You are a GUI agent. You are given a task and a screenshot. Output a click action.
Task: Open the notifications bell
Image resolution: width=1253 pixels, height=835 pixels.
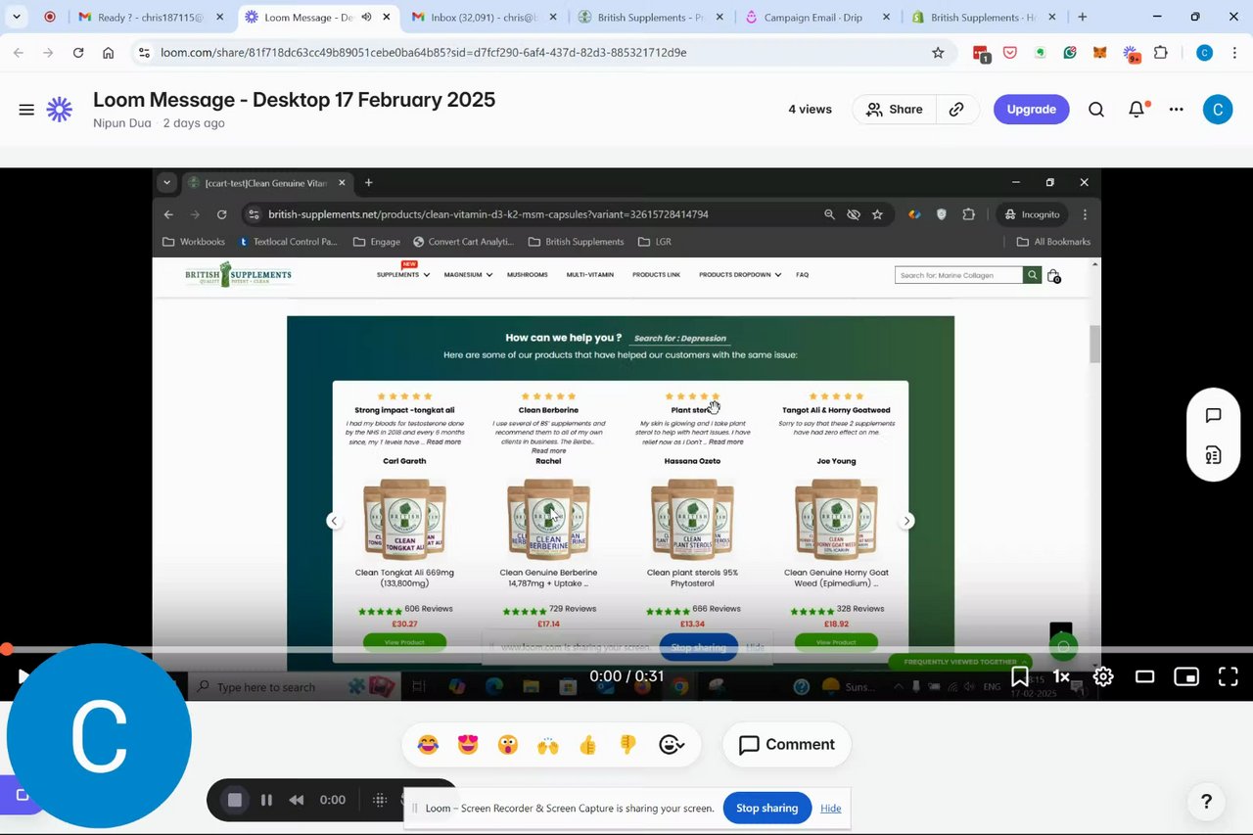[1137, 110]
